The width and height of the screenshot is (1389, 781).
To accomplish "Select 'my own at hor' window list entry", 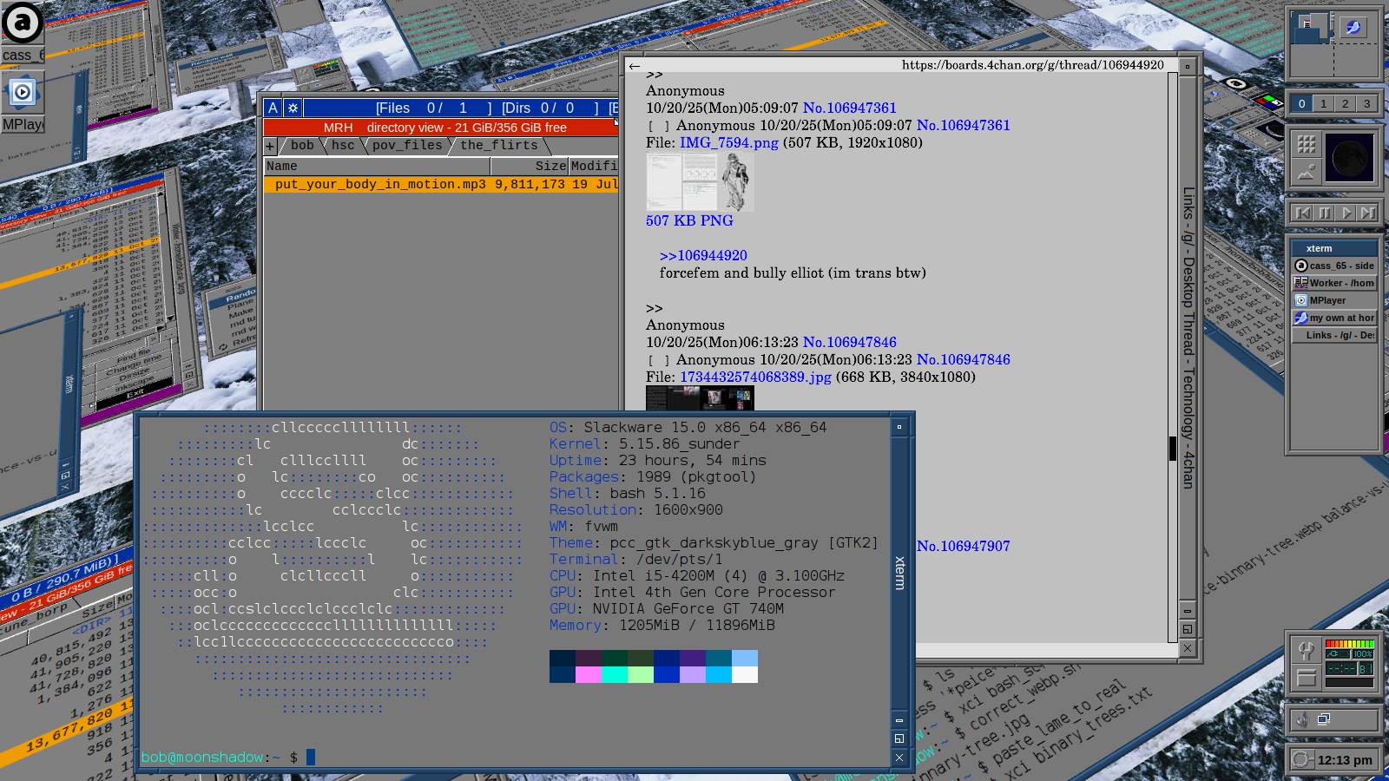I will coord(1334,318).
